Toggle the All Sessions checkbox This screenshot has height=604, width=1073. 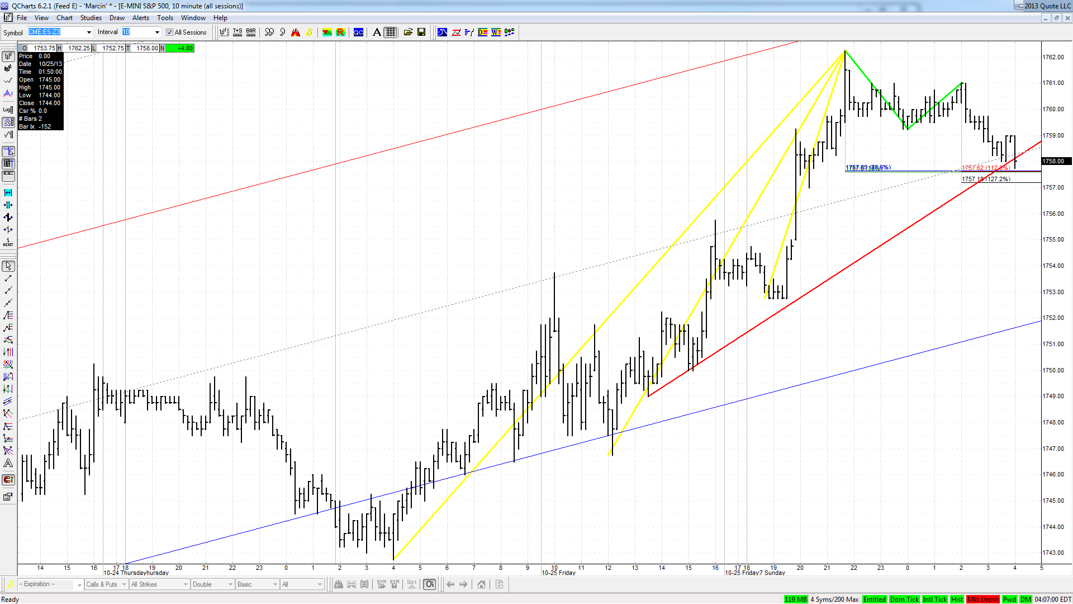(169, 32)
